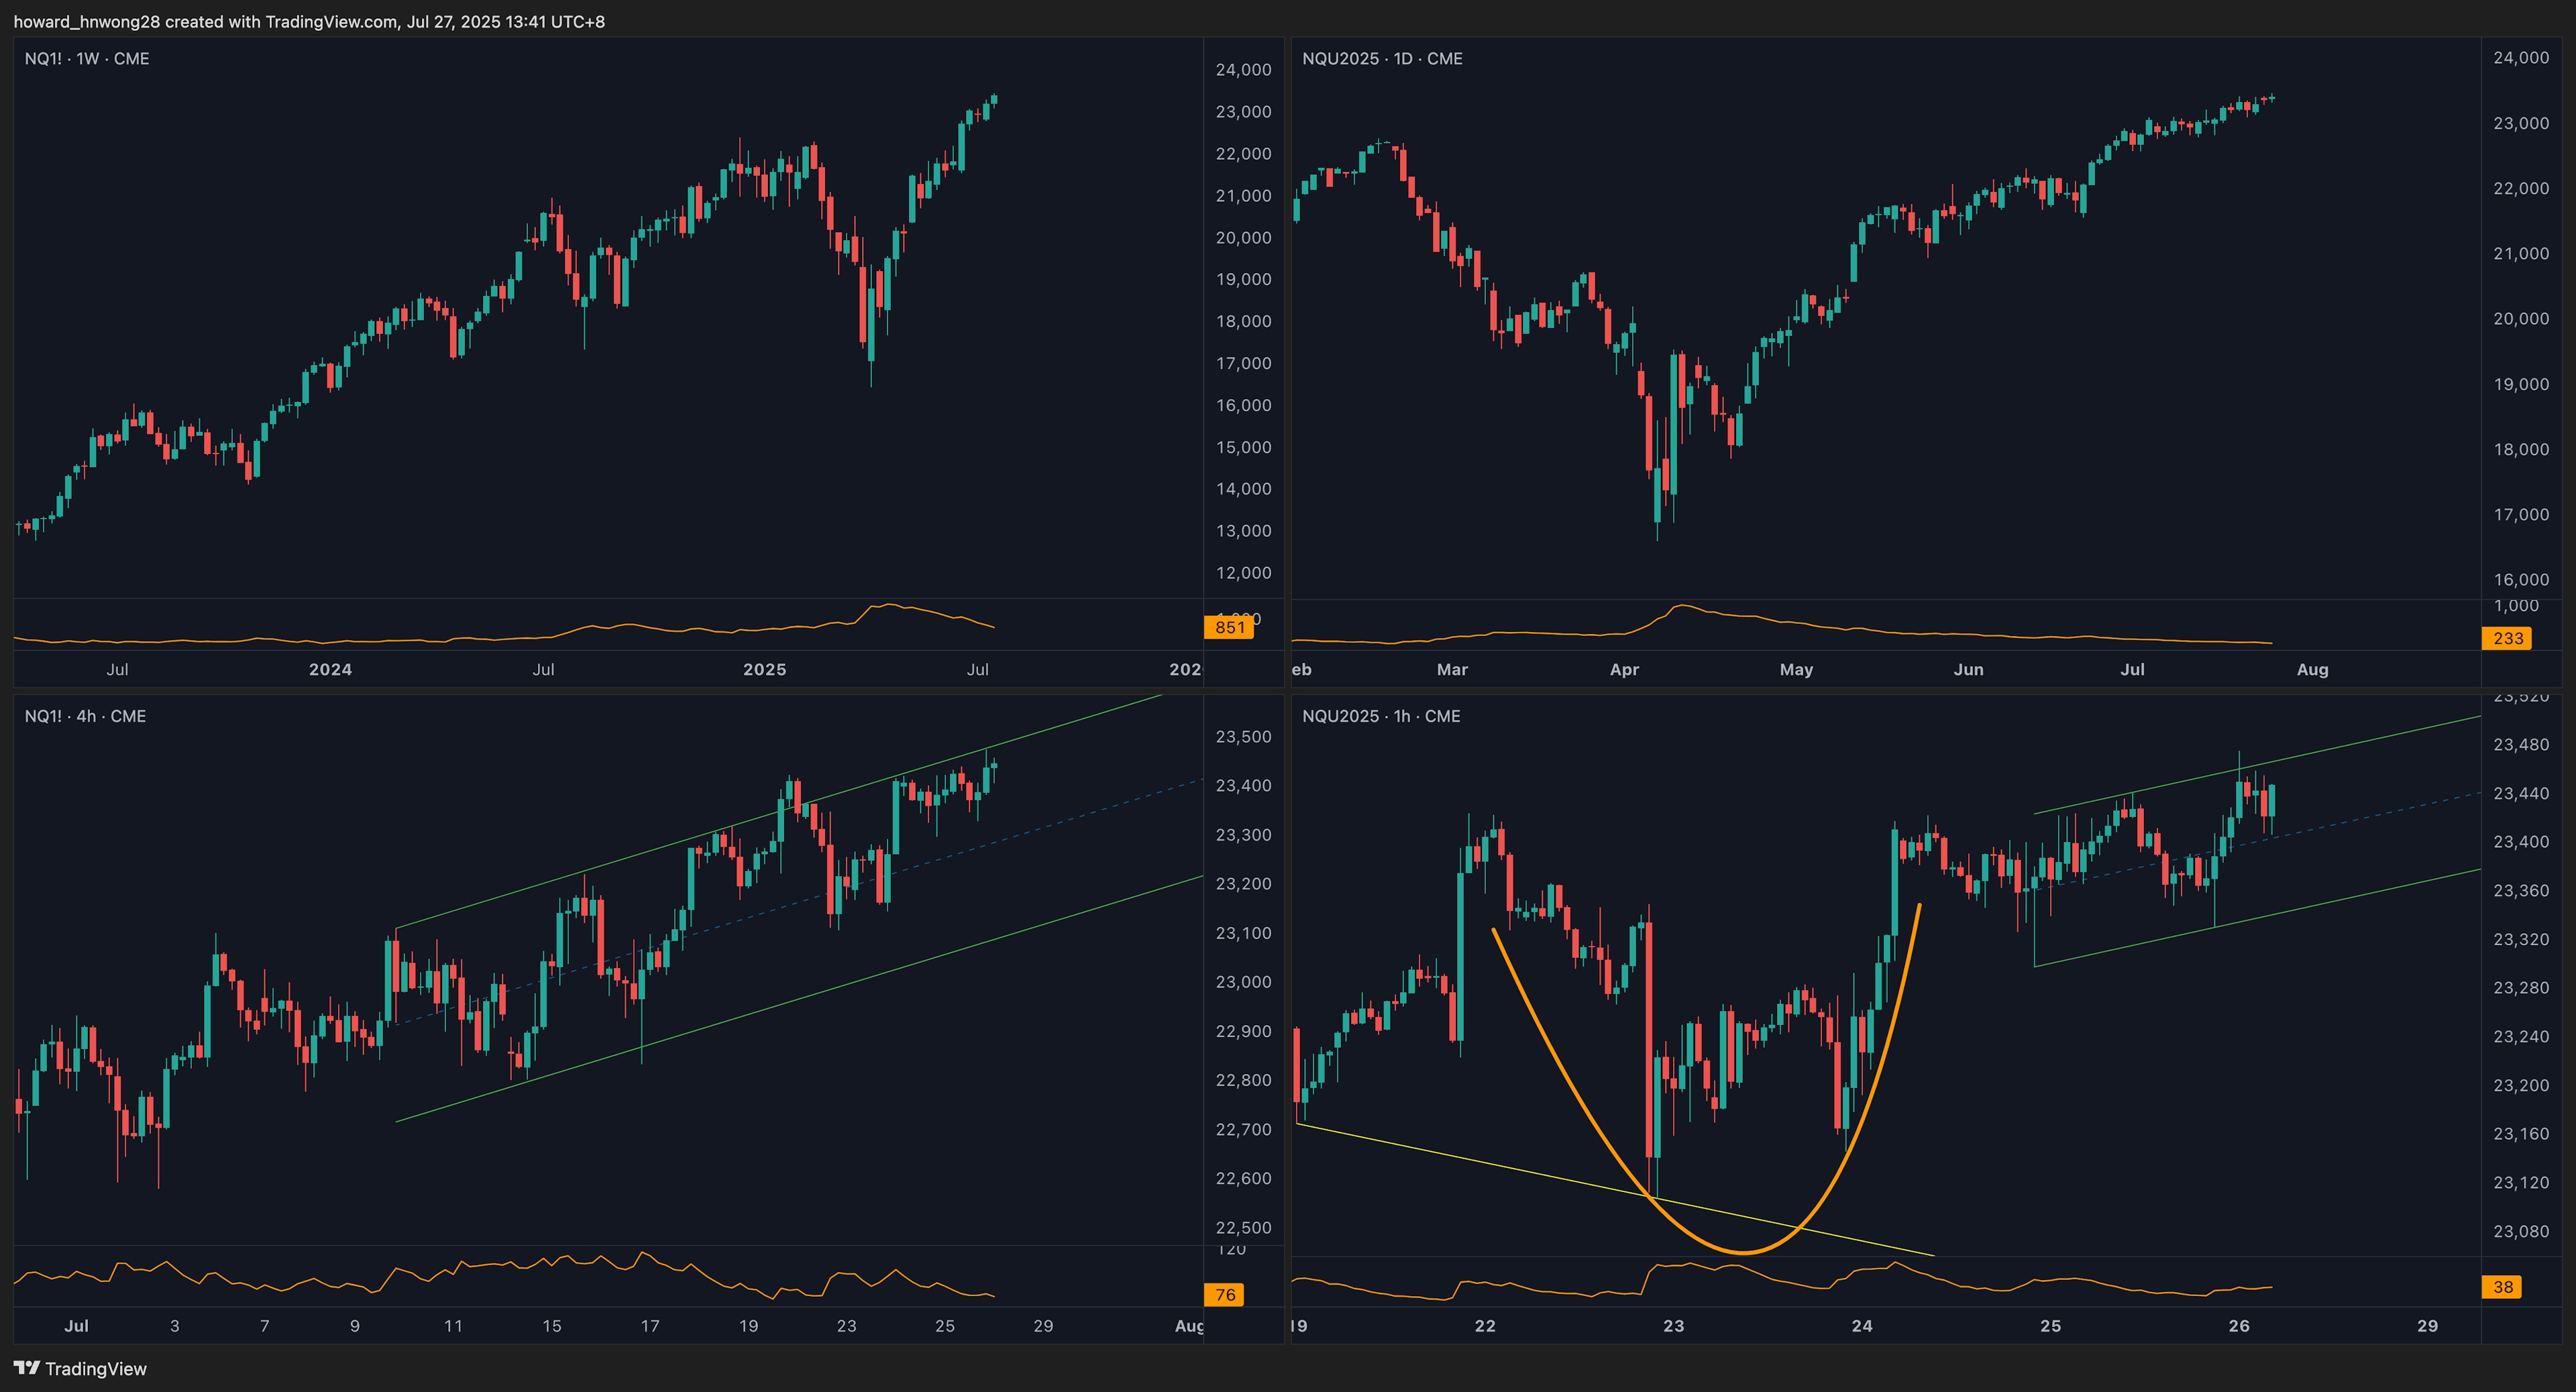Click the 22,500 price label on 4h chart
Screen dimensions: 2576x1392
[1243, 1228]
